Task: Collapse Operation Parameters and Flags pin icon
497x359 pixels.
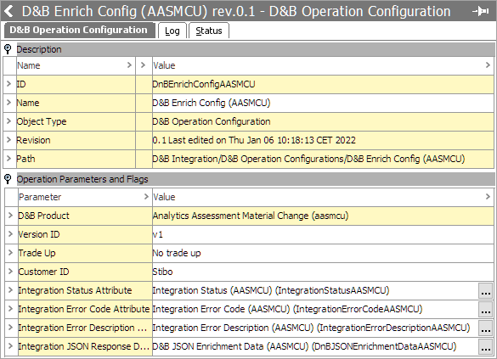Action: [8, 179]
